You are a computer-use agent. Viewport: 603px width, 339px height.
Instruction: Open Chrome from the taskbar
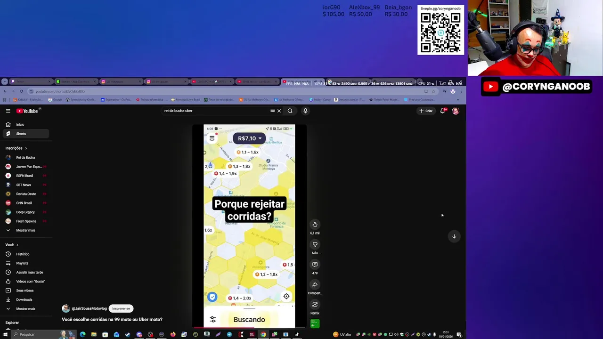pos(263,335)
